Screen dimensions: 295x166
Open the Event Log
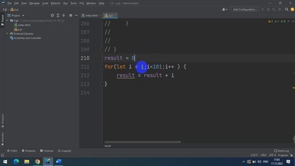pyautogui.click(x=282, y=151)
